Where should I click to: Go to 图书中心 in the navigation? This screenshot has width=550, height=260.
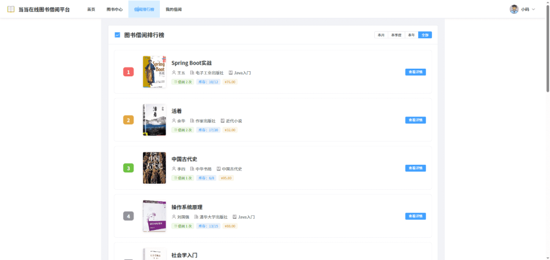(115, 10)
